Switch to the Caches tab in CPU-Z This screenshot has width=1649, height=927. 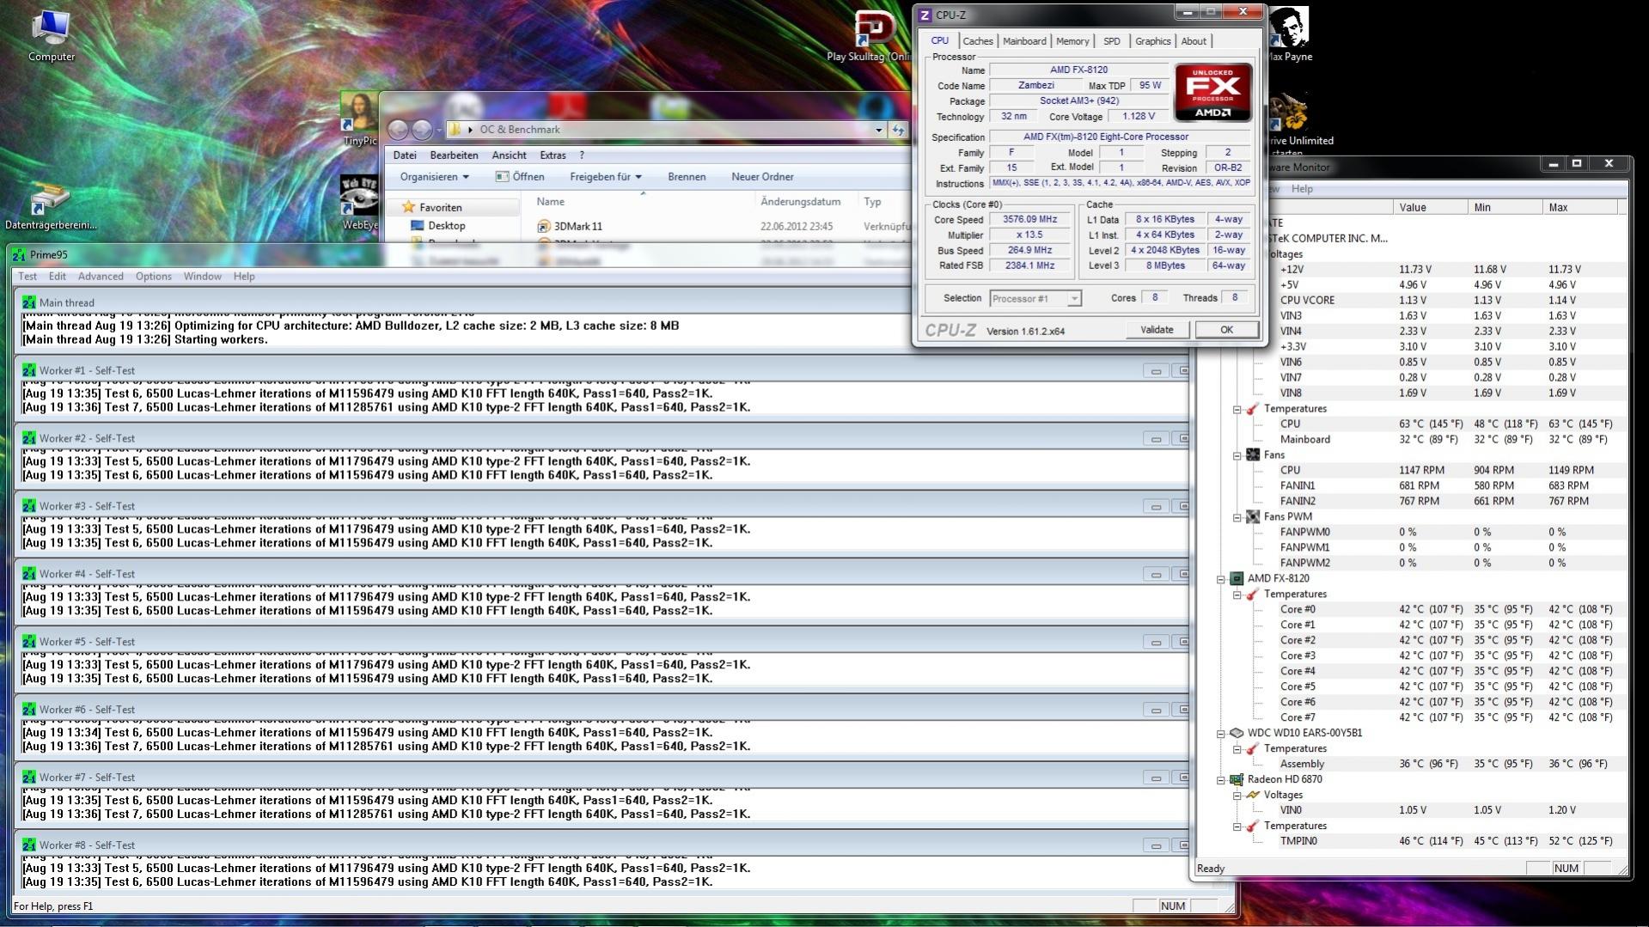click(x=978, y=41)
